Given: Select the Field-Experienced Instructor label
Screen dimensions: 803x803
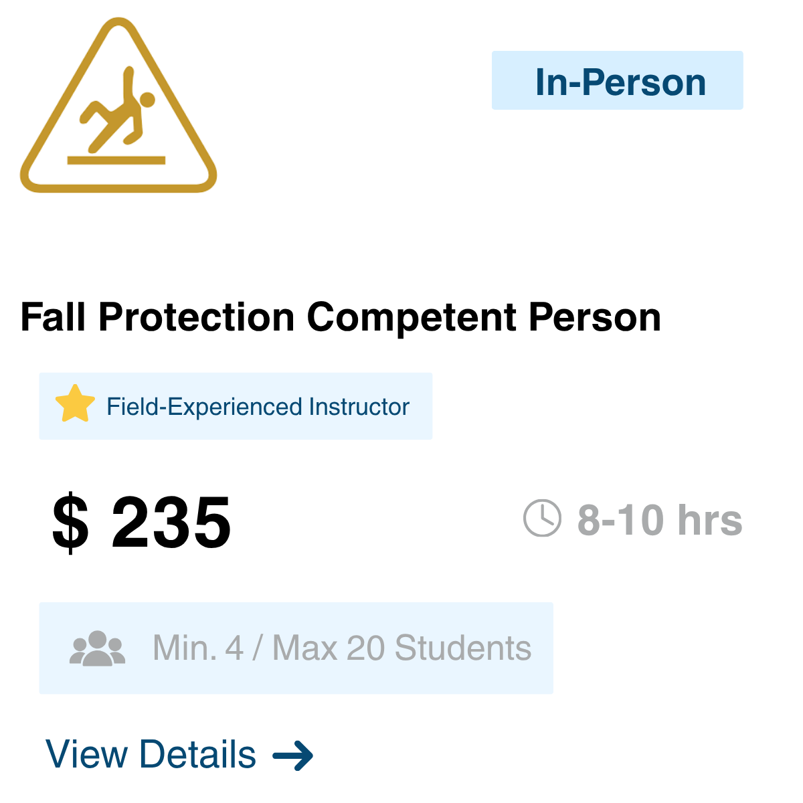Looking at the screenshot, I should [x=258, y=407].
